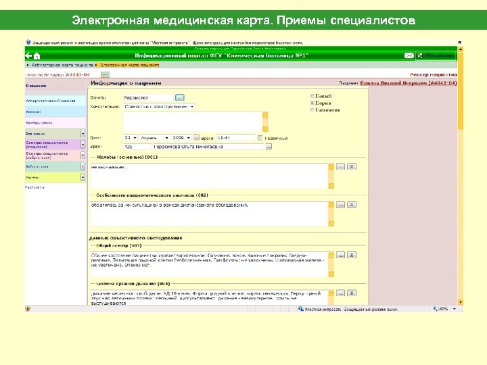This screenshot has width=487, height=365.
Task: Open tab 'Электронная карта пациента'
Action: (129, 65)
